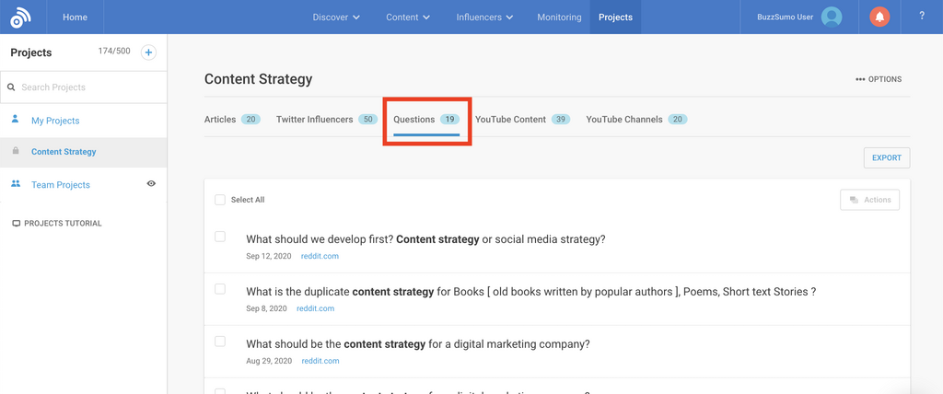Switch to the Twitter Influencers tab

click(x=314, y=120)
